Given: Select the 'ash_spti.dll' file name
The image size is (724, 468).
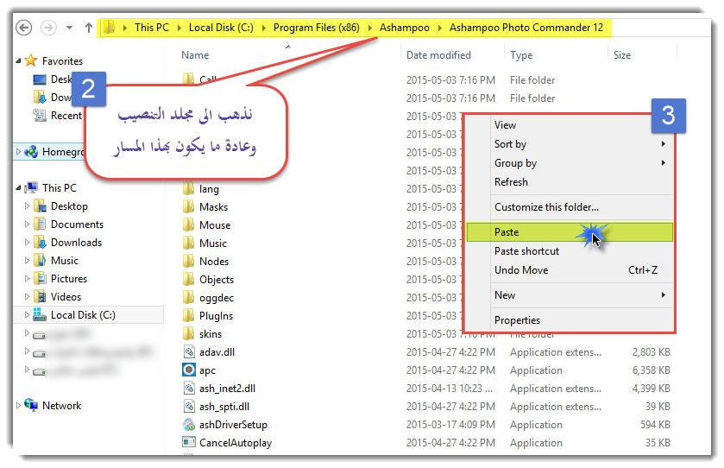Looking at the screenshot, I should click(x=224, y=407).
